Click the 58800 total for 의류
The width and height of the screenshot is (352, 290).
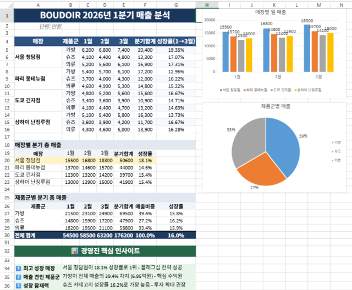[x=124, y=228]
